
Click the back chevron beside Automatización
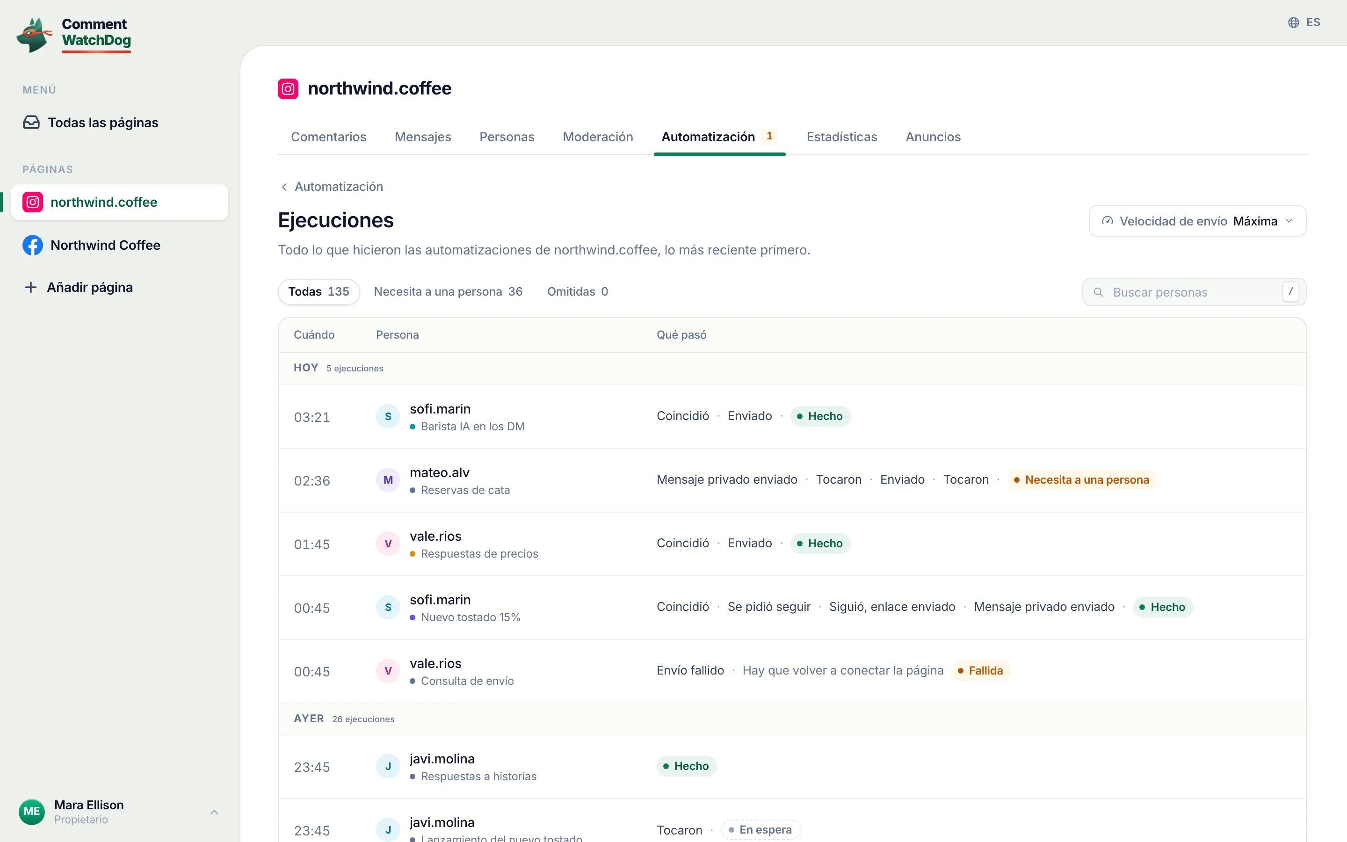(x=284, y=187)
